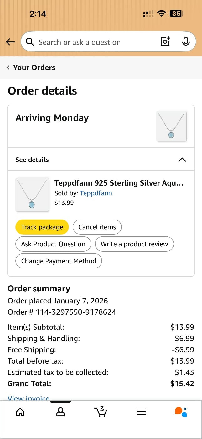The image size is (202, 439).
Task: Open the Teppdfann 925 Sterling Silver product title
Action: 119,183
